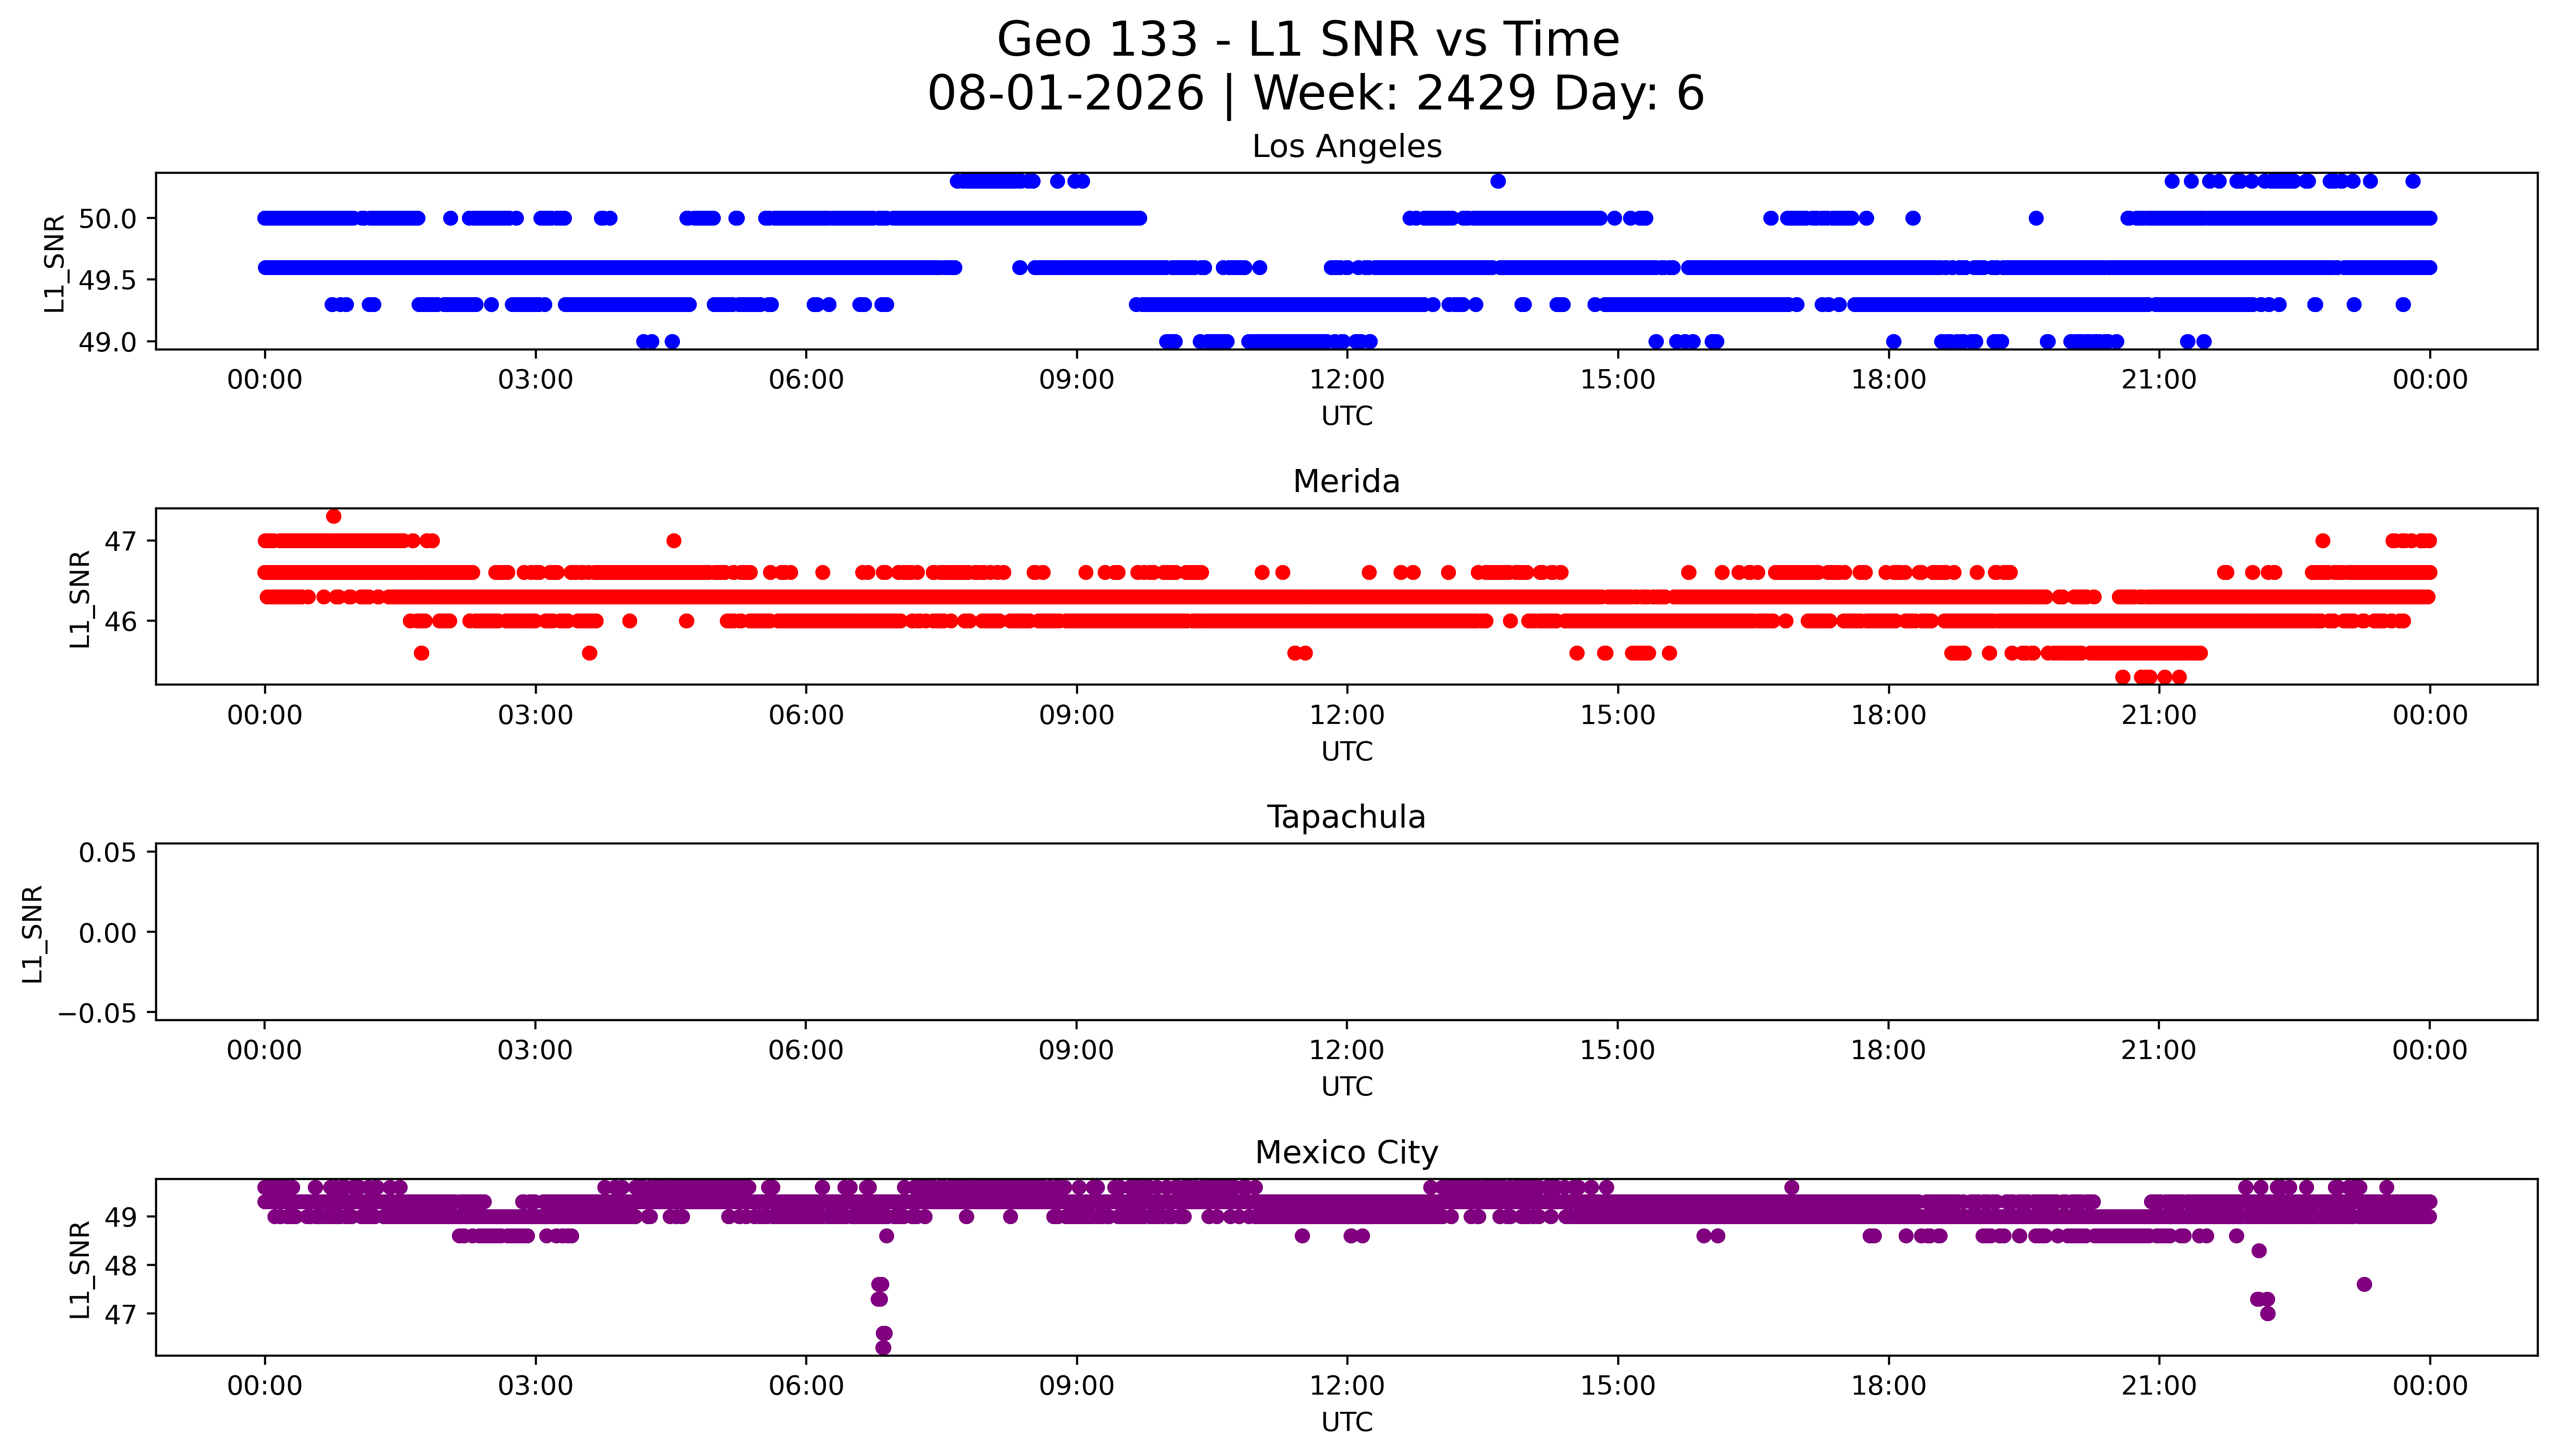Image resolution: width=2557 pixels, height=1456 pixels.
Task: Click the L1_SNR y-axis label of Merida plot
Action: pos(80,598)
